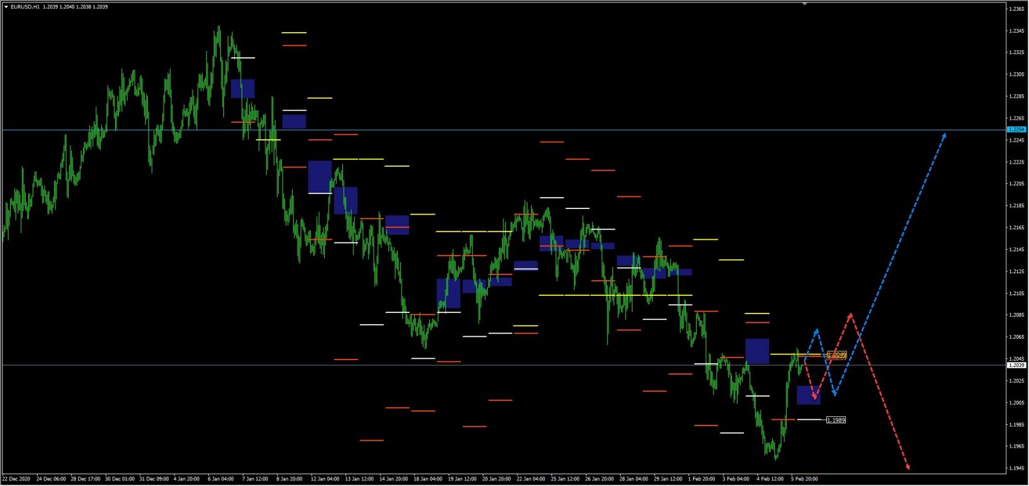Click the 1.2185 price scale label
Viewport: 1029px width, 486px height.
pos(1016,206)
